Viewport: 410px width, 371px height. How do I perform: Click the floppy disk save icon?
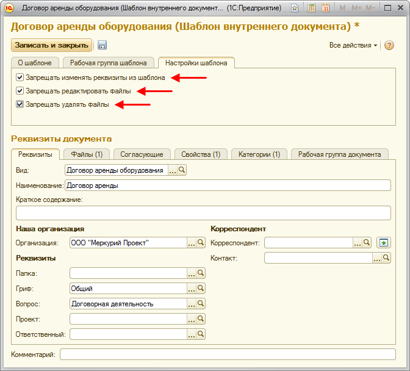(x=103, y=45)
